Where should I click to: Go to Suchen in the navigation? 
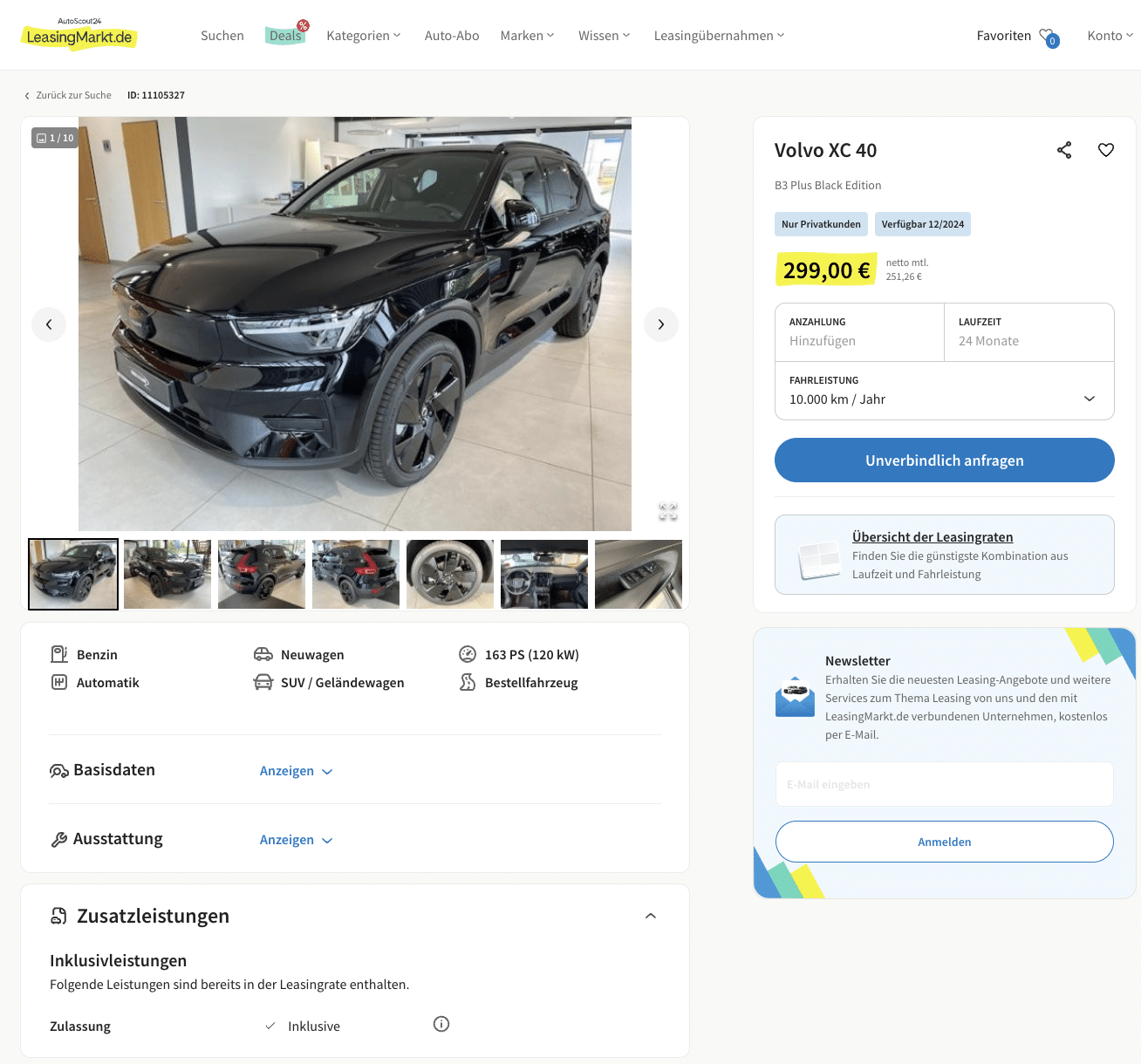pos(222,36)
